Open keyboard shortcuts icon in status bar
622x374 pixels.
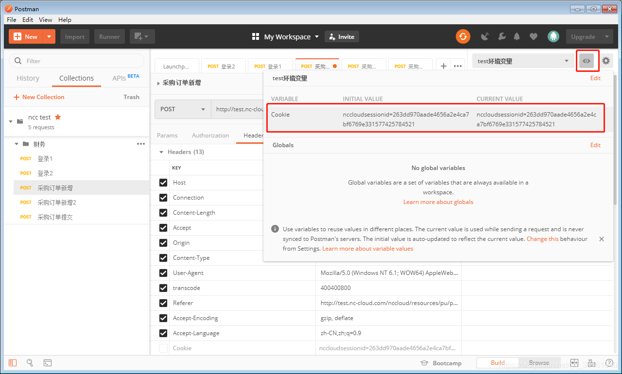tap(591, 363)
